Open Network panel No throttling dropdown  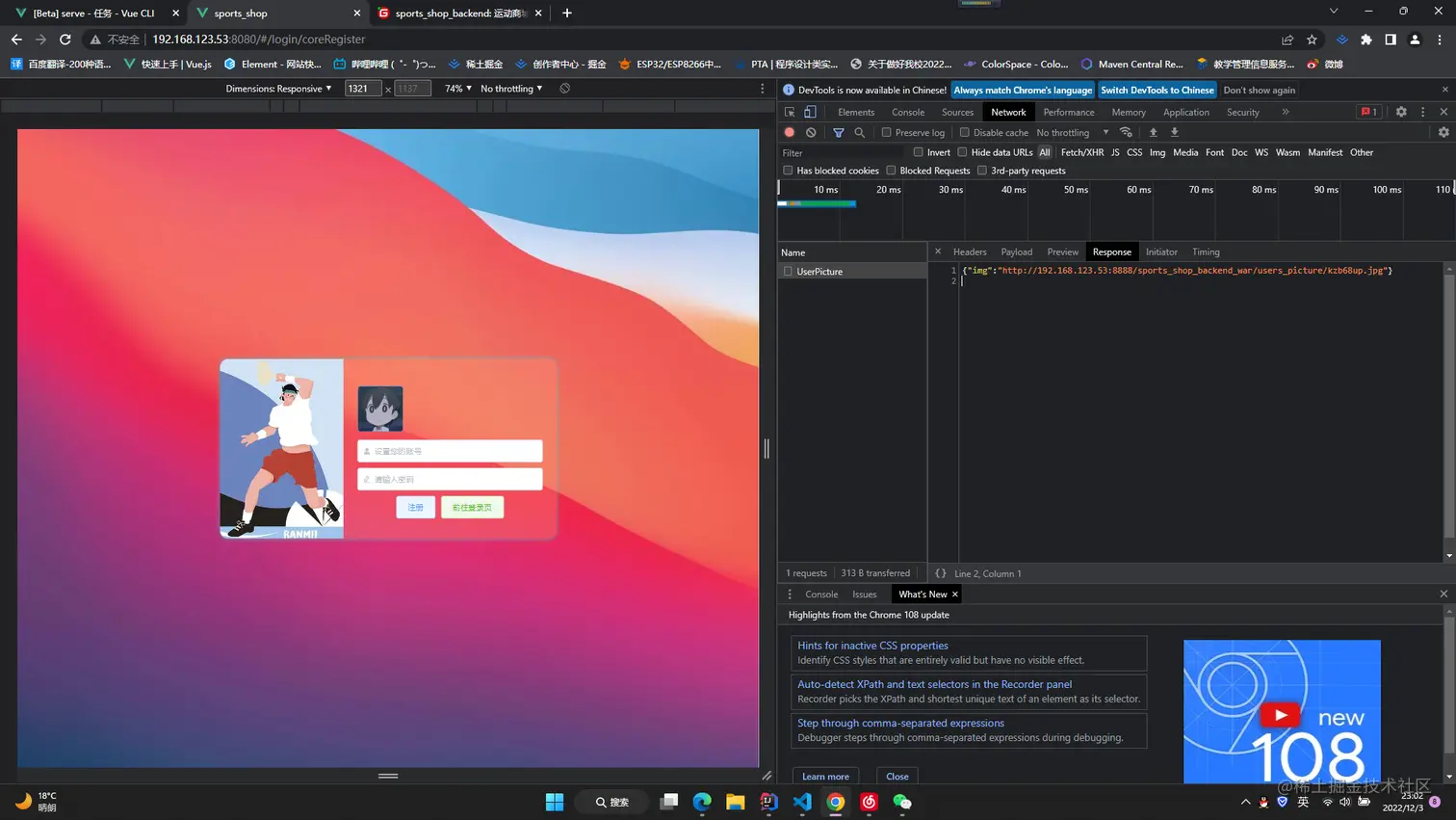tap(1073, 133)
